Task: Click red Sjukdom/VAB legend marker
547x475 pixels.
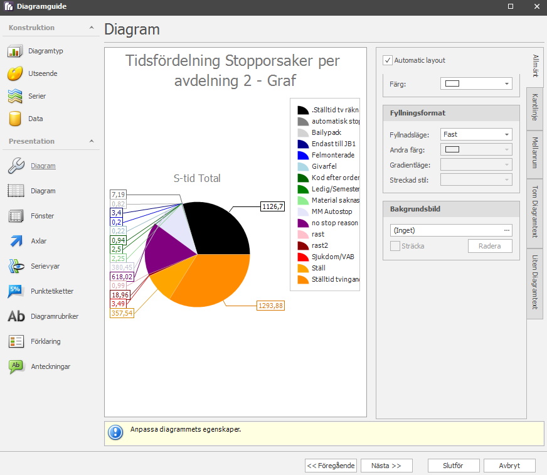Action: pos(303,257)
